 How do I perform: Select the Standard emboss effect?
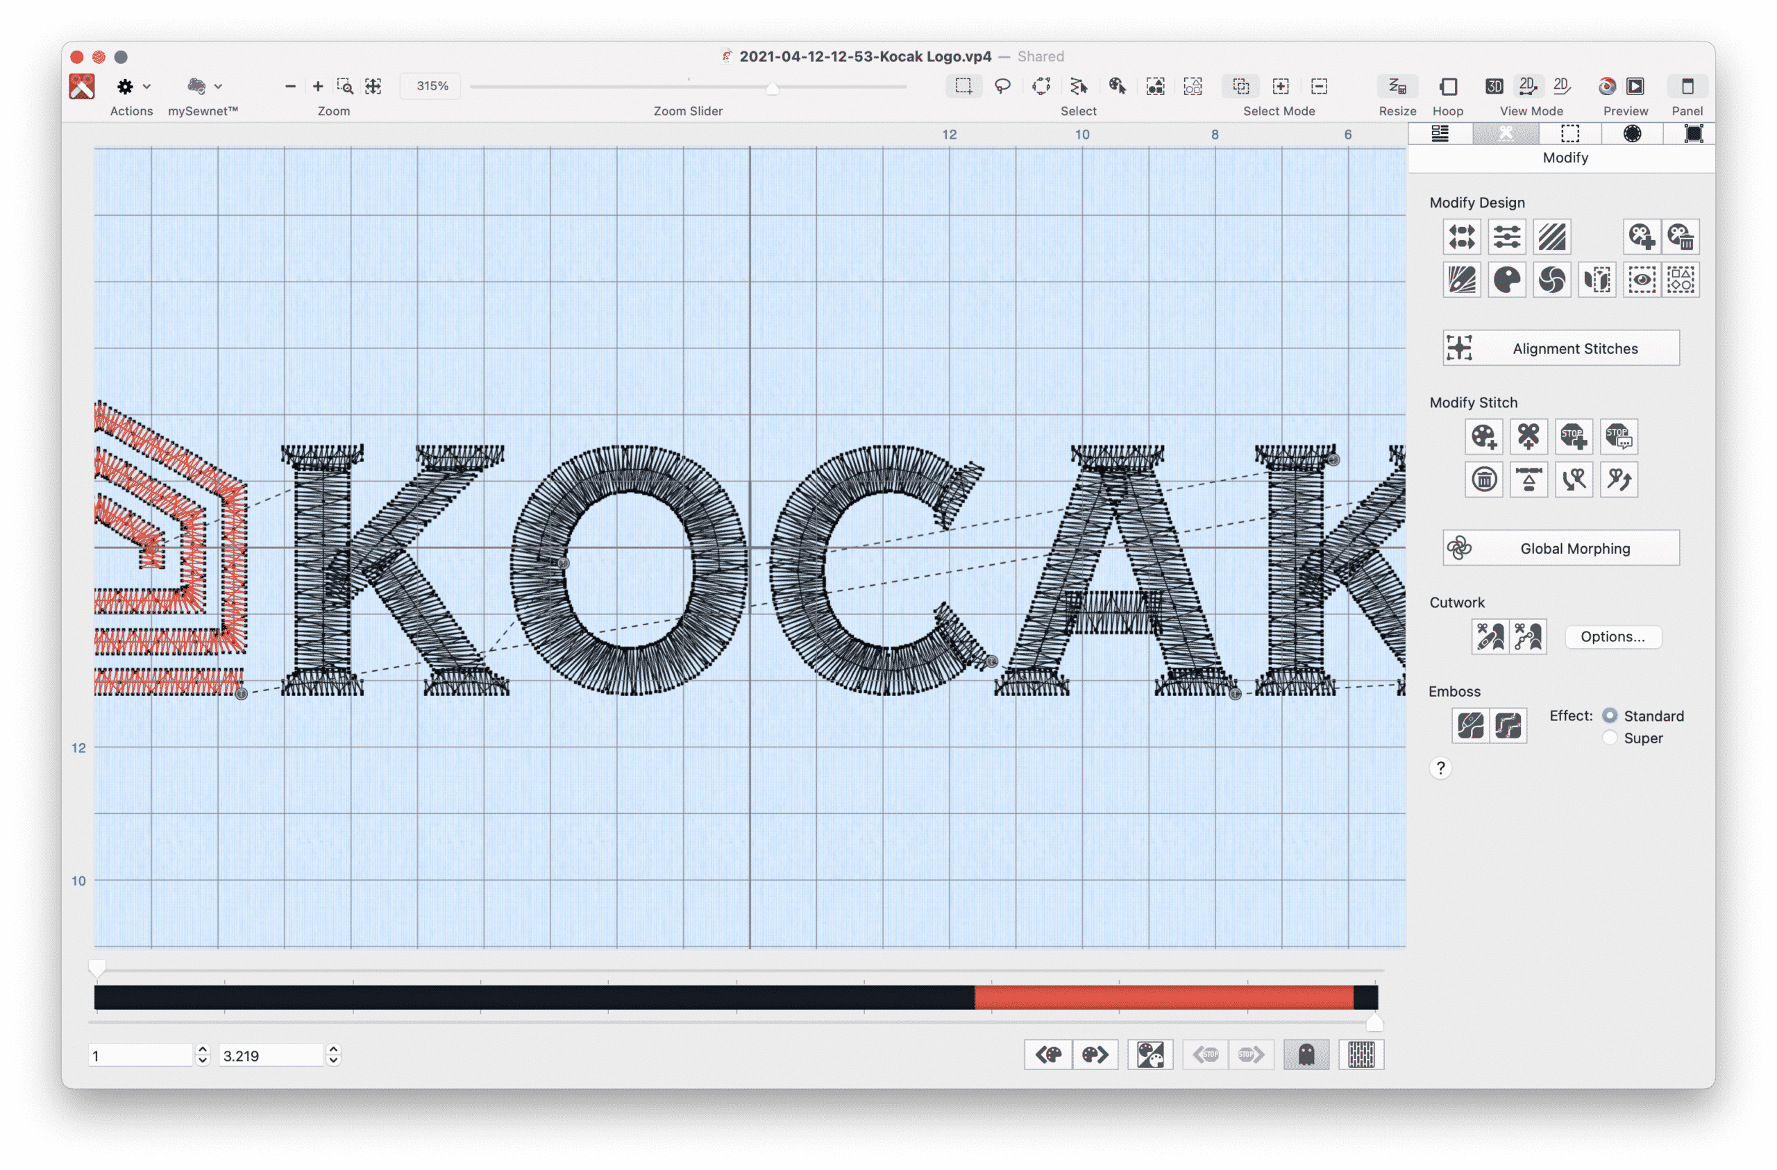click(1609, 715)
